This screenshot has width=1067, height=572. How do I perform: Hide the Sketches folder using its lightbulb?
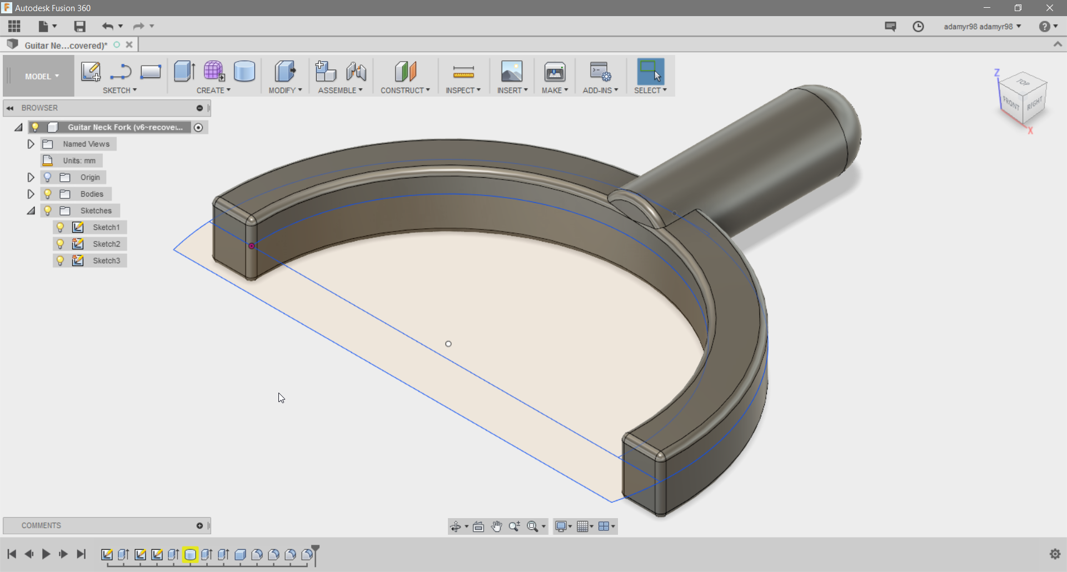pos(47,210)
